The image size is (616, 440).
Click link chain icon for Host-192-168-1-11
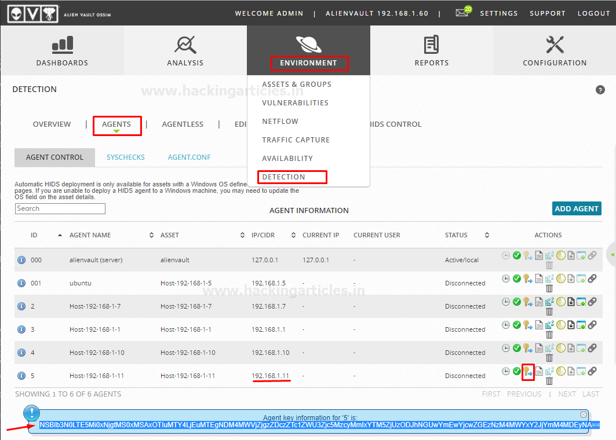[x=592, y=371]
